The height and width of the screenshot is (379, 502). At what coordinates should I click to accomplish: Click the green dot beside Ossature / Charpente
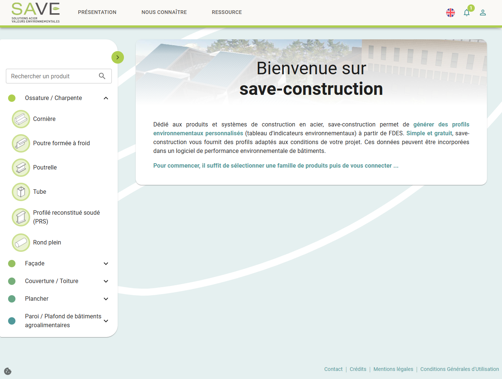tap(12, 98)
